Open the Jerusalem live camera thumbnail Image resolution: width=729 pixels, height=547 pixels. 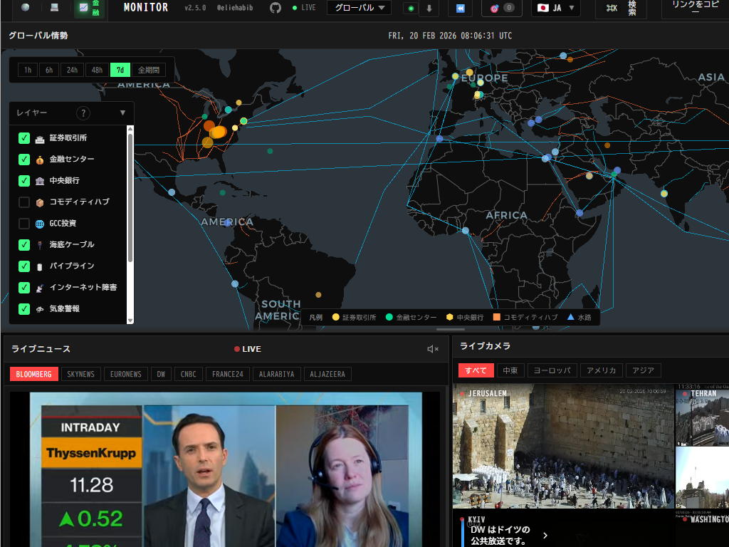tap(562, 445)
